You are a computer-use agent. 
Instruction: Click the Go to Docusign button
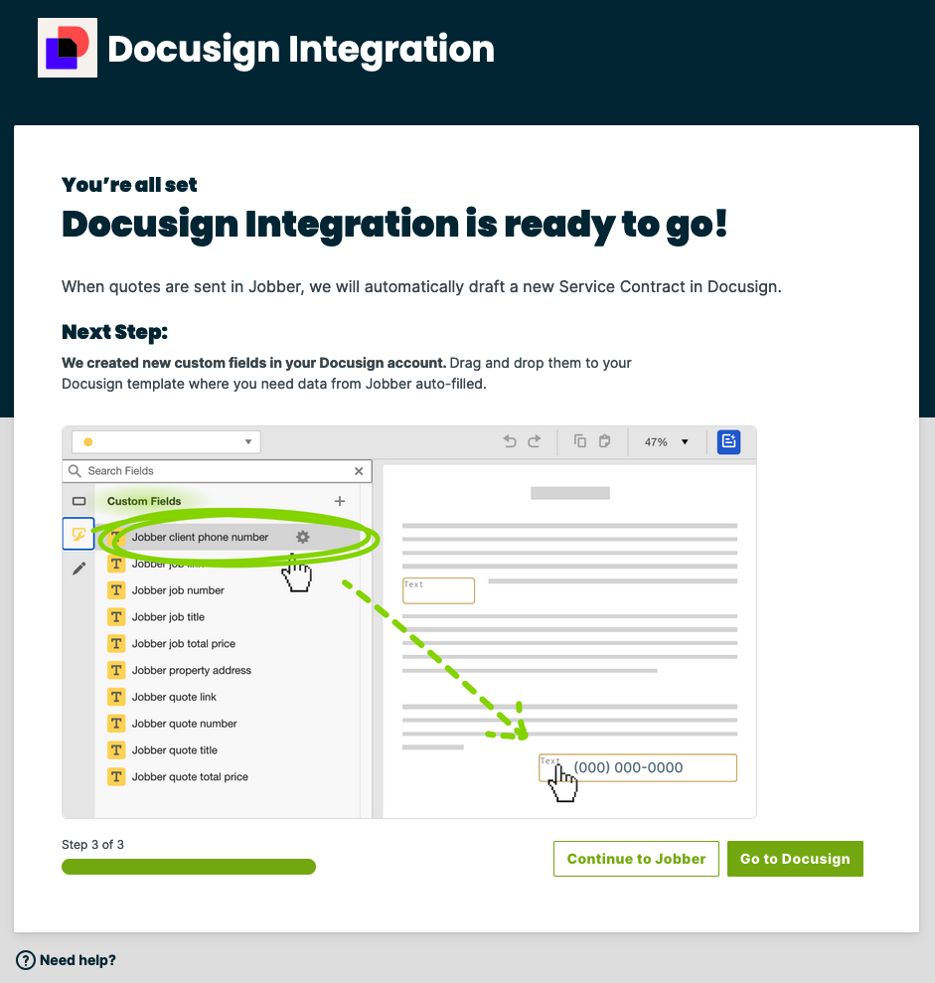click(x=795, y=859)
